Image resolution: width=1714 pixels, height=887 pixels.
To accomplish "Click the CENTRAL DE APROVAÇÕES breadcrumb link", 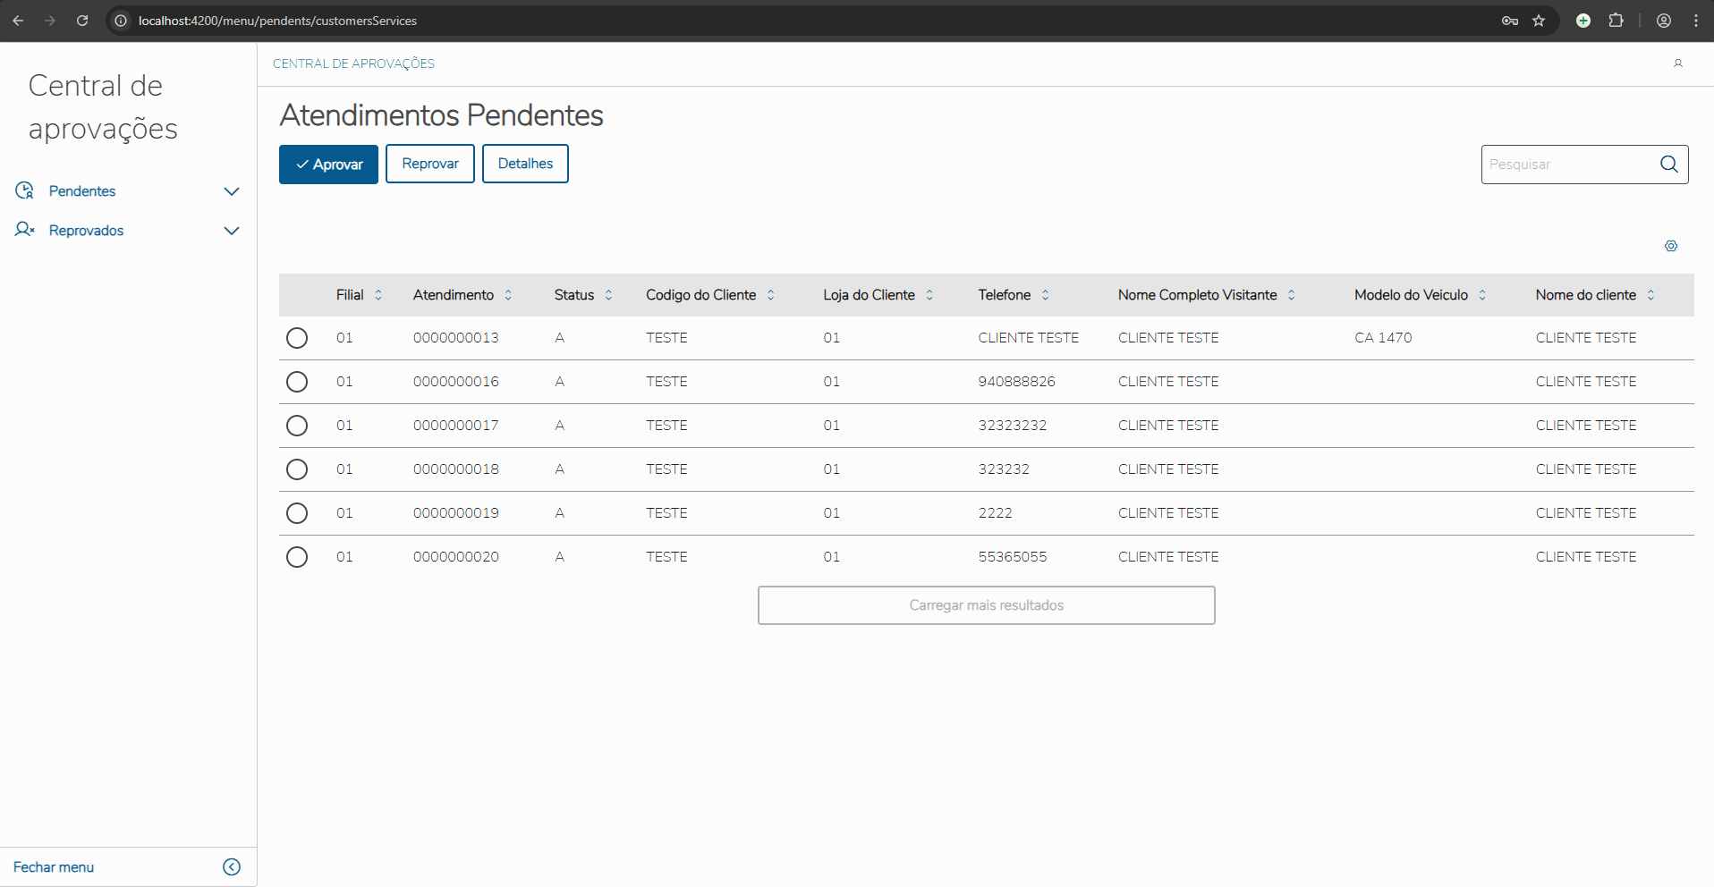I will [x=353, y=63].
